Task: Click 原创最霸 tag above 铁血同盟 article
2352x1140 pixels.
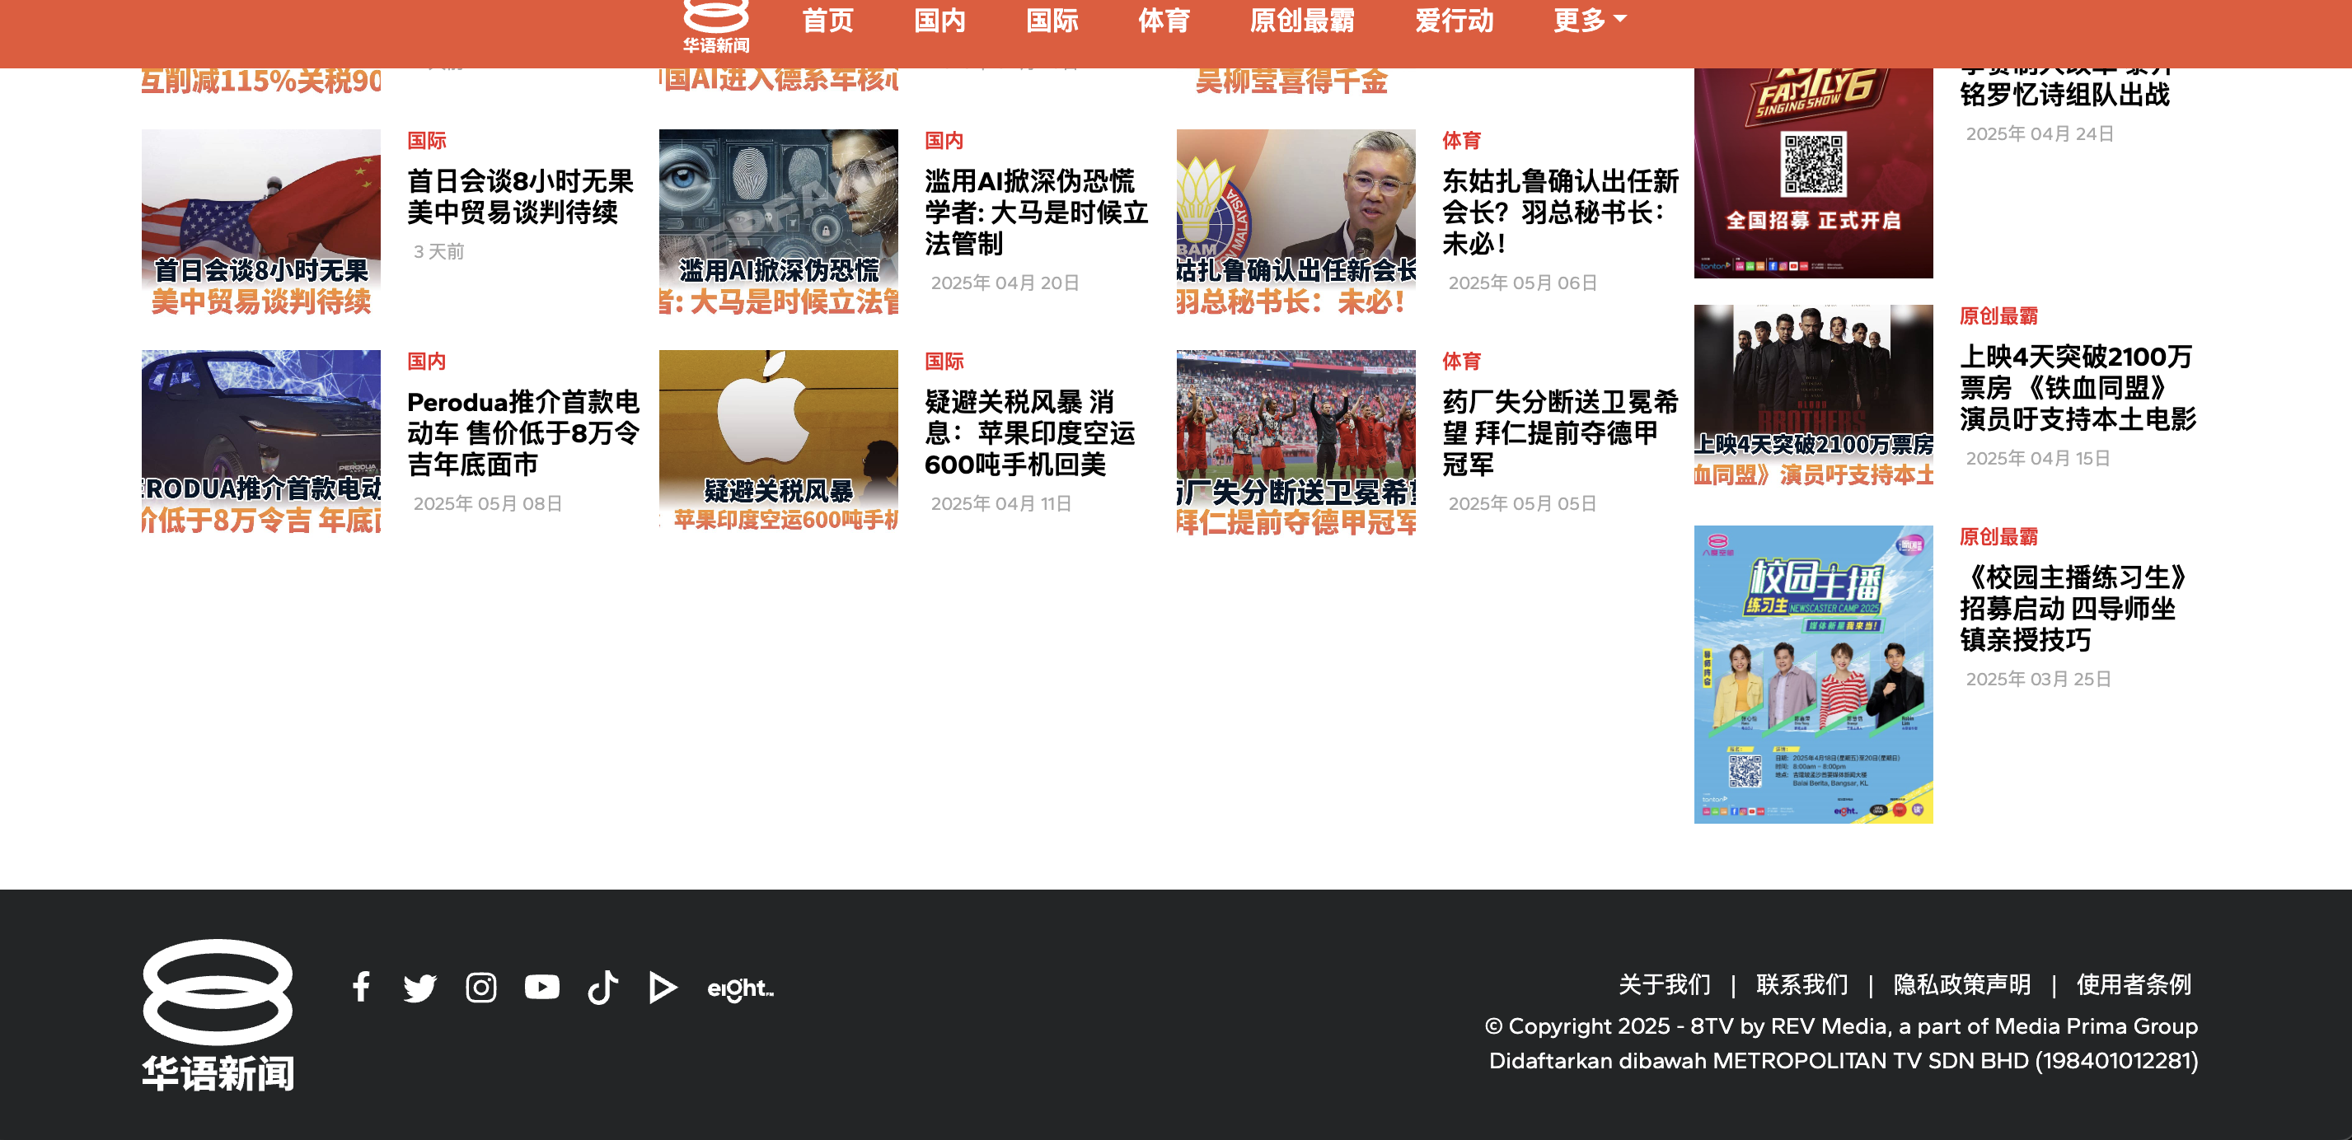Action: point(1998,315)
